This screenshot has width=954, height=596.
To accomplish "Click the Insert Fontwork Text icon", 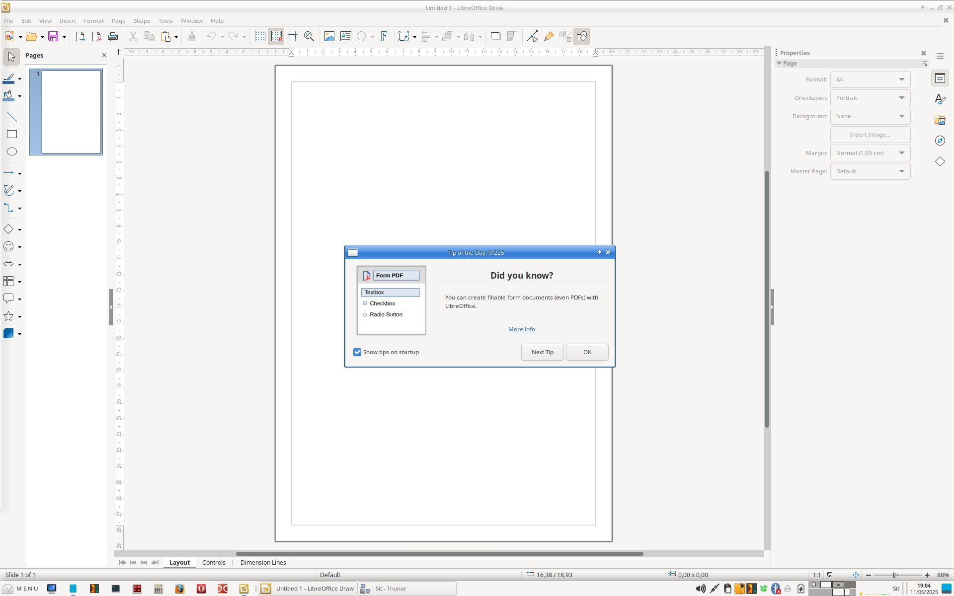I will pyautogui.click(x=384, y=36).
